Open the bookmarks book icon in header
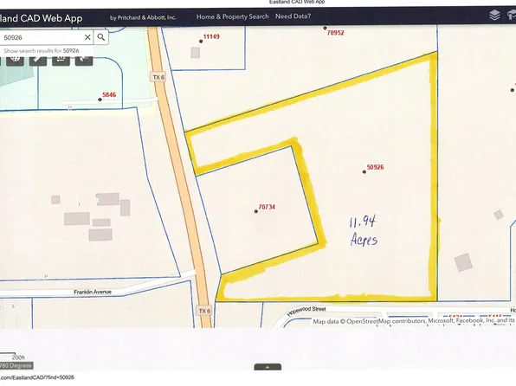This screenshot has width=516, height=386. [512, 15]
